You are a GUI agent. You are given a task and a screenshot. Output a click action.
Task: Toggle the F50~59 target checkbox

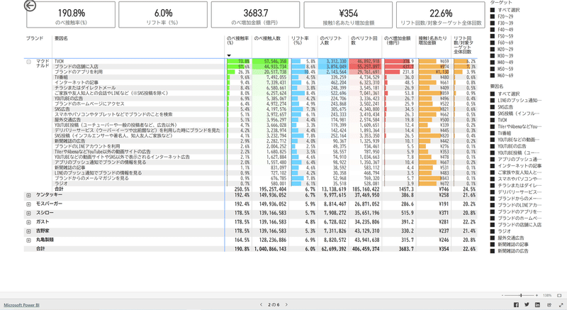493,36
